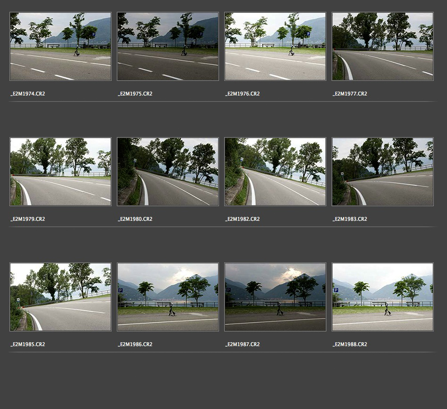This screenshot has height=409, width=447.
Task: Pick the _E2M1985.CR2 image thumbnail
Action: (61, 297)
